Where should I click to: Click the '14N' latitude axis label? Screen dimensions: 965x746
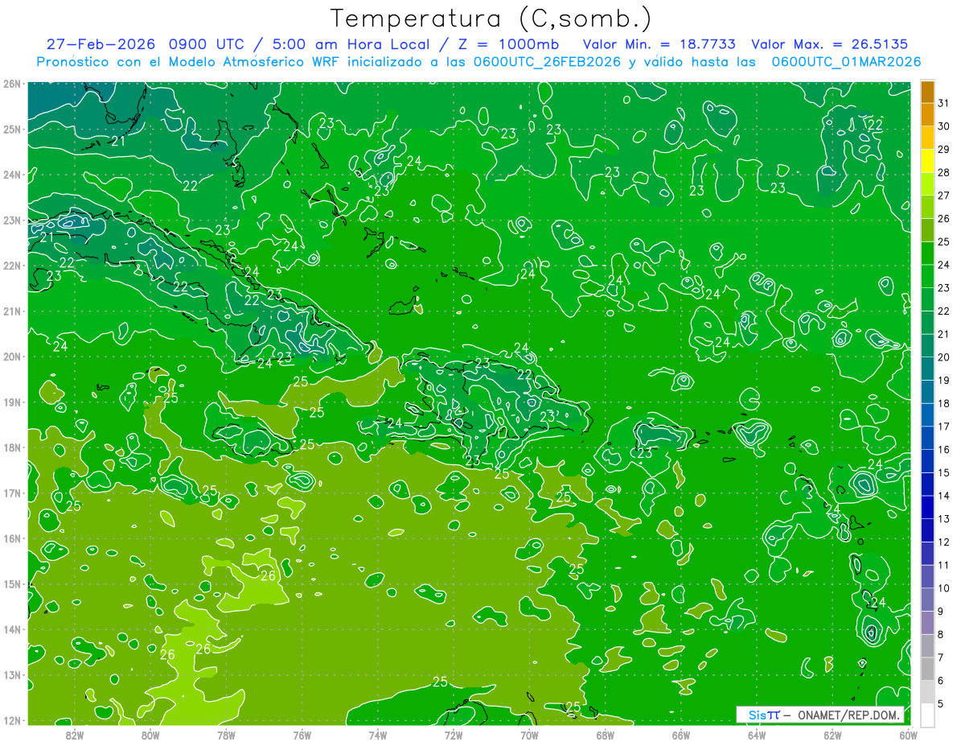coord(11,629)
